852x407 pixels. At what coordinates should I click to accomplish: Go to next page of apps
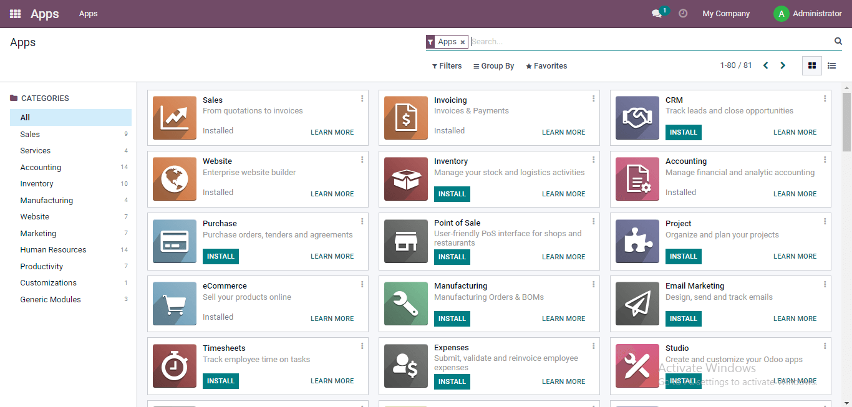point(783,65)
